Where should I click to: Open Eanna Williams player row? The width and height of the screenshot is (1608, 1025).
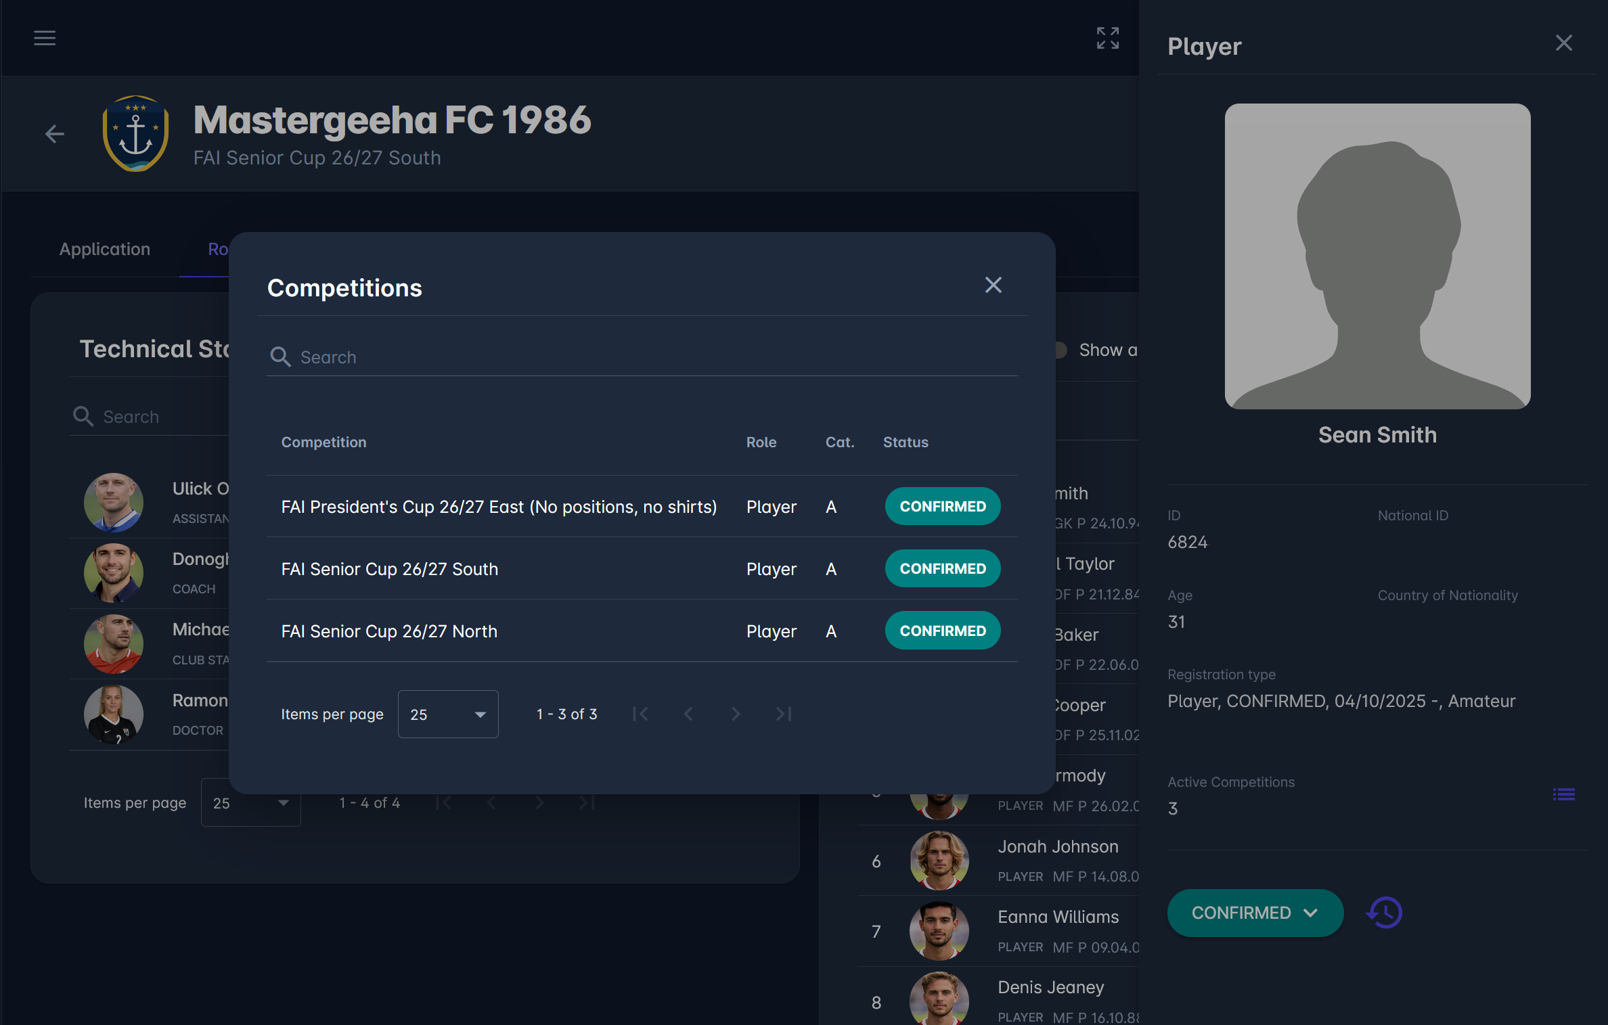coord(999,931)
